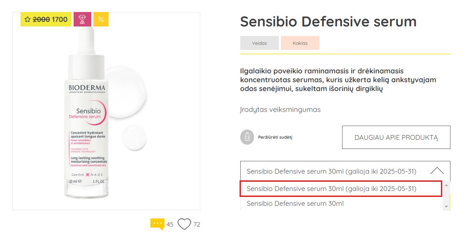Screen dimensions: 466x240
Task: Like the product with the heart icon
Action: (x=184, y=224)
